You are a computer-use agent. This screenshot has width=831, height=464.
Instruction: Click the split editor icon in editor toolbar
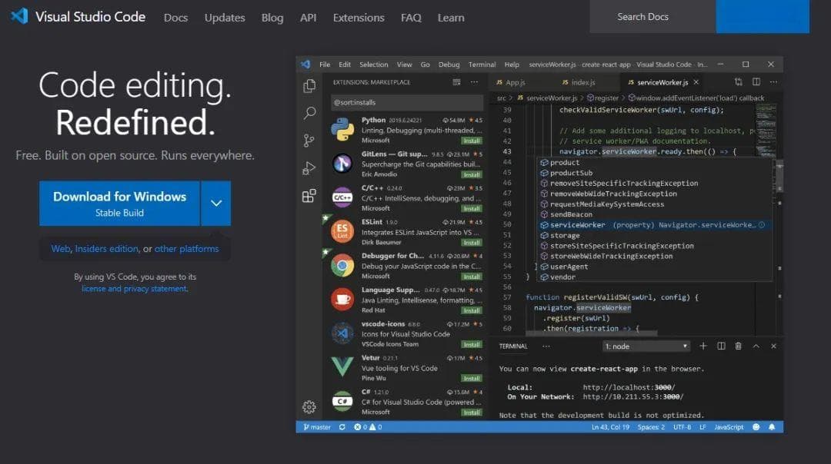756,82
